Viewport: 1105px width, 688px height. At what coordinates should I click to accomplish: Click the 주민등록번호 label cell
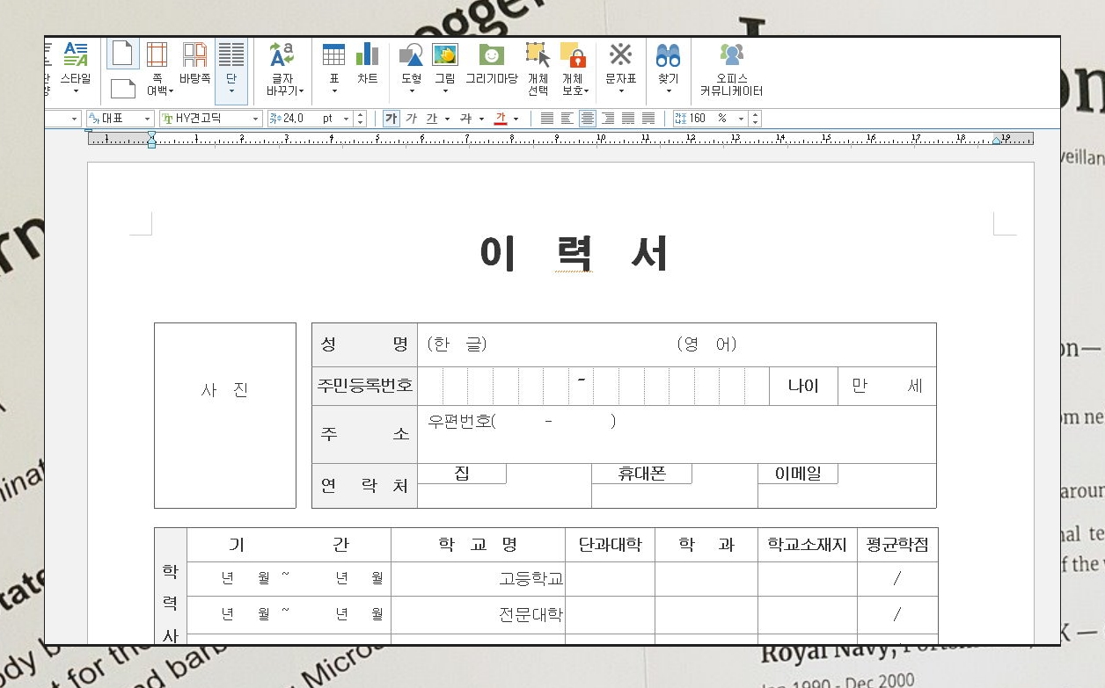click(364, 386)
